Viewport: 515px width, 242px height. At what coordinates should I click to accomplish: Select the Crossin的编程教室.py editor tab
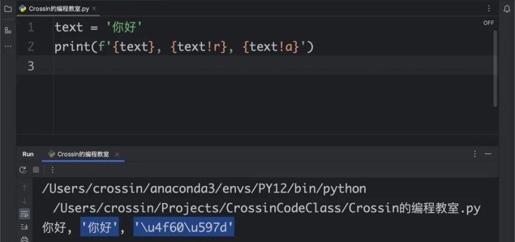click(55, 9)
